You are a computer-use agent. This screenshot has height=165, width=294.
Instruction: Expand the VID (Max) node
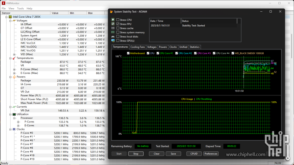pos(14,55)
